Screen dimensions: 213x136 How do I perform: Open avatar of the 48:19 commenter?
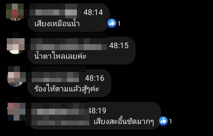pos(16,111)
